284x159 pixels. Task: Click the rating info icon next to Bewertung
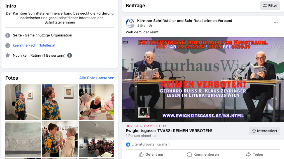69,55
